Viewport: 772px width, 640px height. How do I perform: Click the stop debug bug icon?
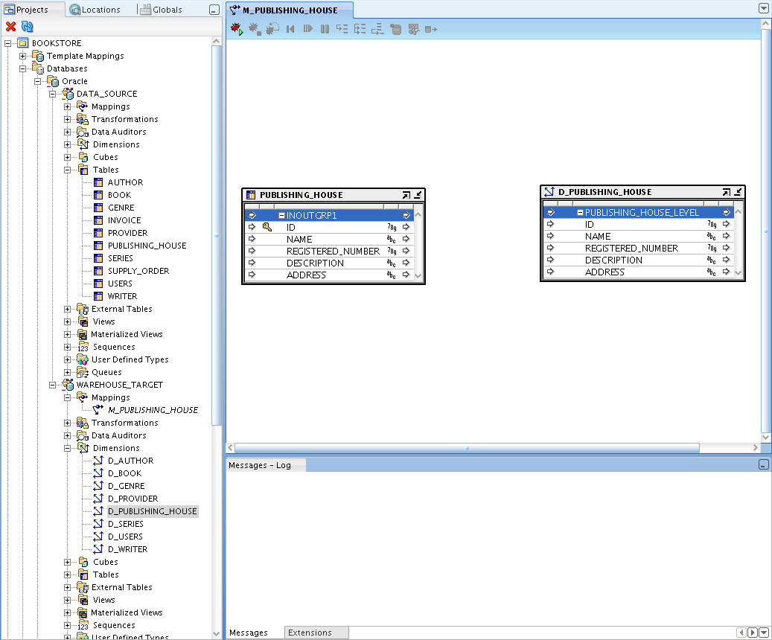point(255,29)
